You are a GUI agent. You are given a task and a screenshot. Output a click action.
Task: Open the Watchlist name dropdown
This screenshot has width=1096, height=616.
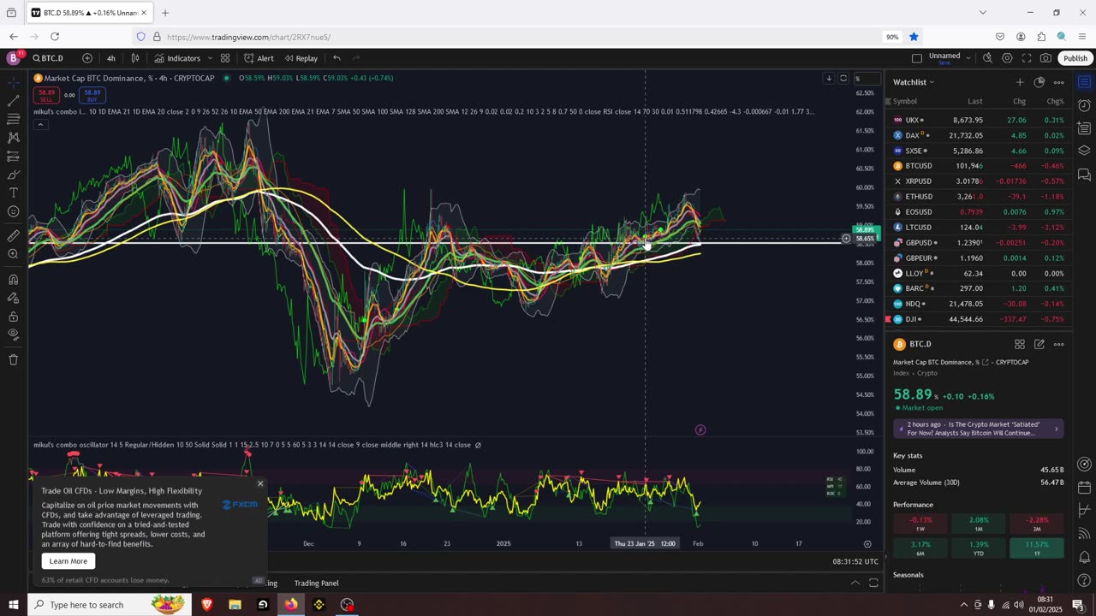pyautogui.click(x=914, y=82)
